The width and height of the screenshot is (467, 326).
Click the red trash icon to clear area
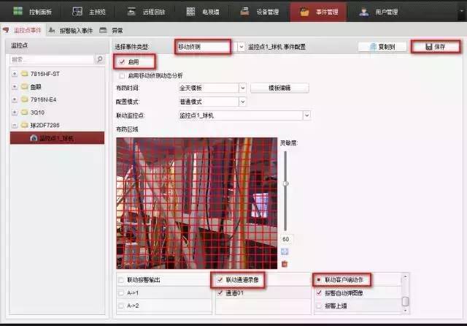(x=285, y=263)
